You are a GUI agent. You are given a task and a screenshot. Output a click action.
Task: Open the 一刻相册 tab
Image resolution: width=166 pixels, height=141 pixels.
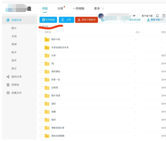click(x=79, y=9)
